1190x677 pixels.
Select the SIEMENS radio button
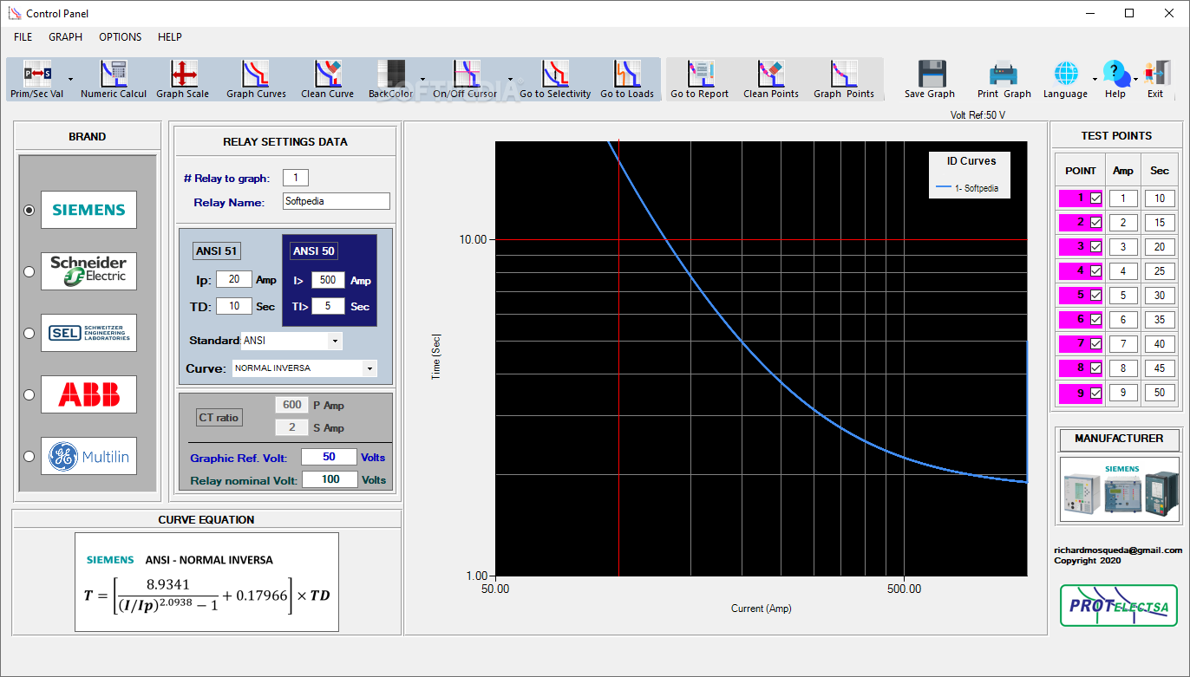[29, 210]
